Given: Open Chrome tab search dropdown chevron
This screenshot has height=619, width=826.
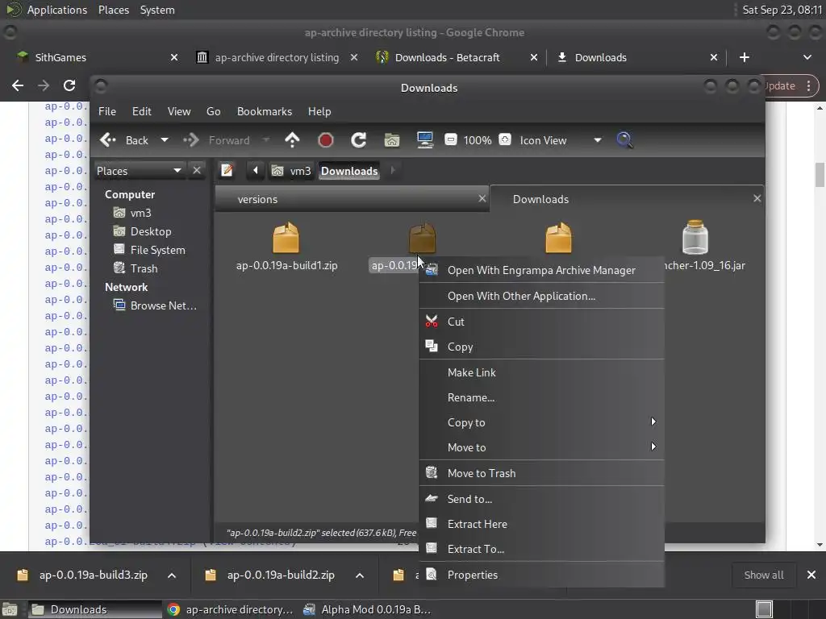Looking at the screenshot, I should point(807,57).
